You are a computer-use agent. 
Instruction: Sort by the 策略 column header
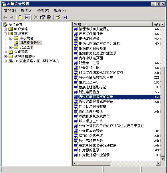point(113,25)
